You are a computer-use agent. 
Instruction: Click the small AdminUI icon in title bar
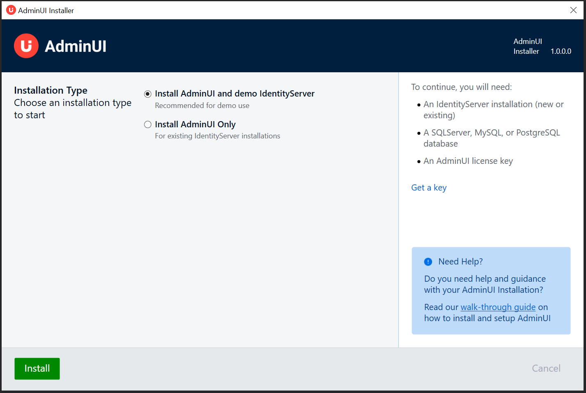11,10
